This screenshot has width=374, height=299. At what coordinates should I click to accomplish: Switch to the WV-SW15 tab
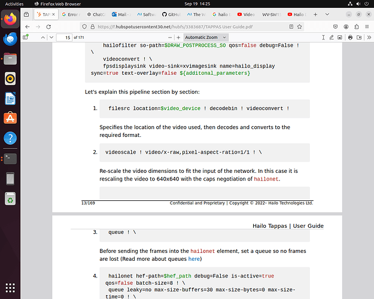pyautogui.click(x=272, y=14)
